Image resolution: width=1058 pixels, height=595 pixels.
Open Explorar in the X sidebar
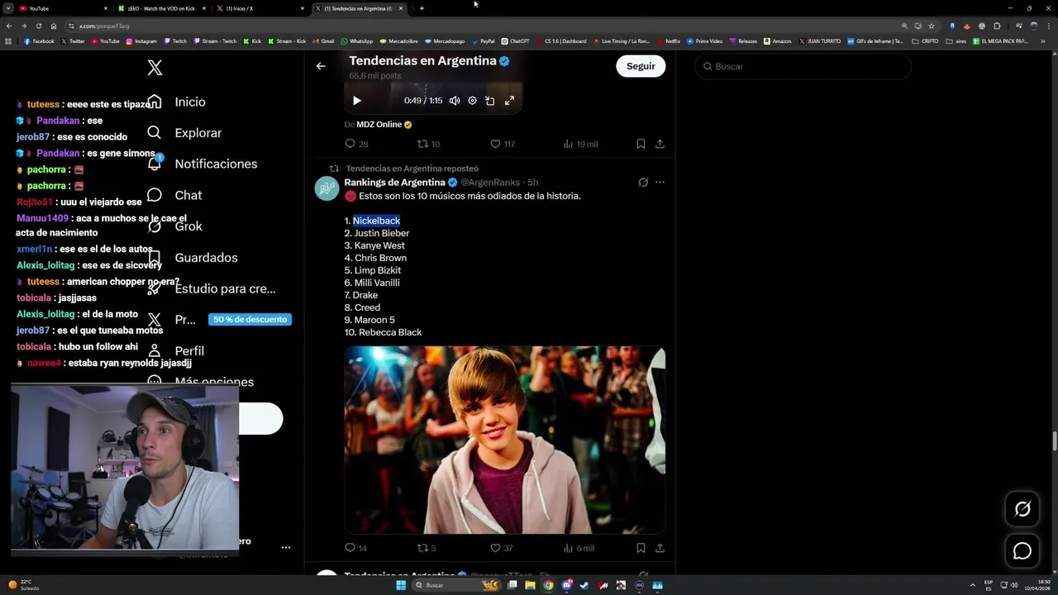(x=183, y=133)
